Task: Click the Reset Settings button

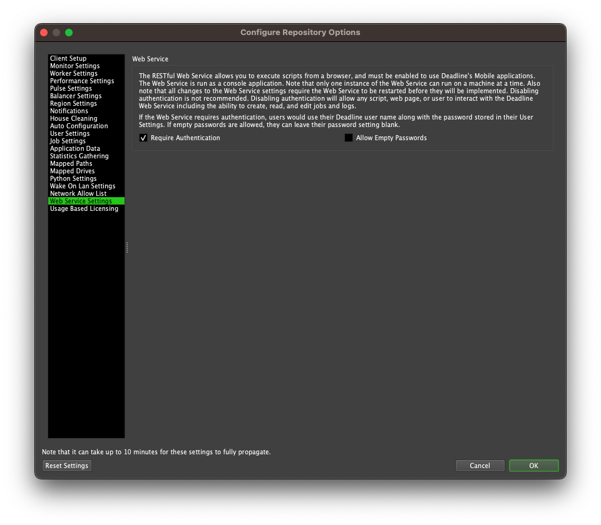Action: pos(66,465)
